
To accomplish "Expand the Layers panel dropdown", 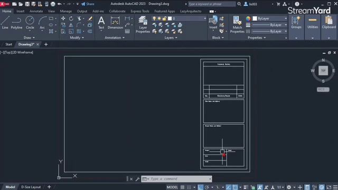I will click(x=171, y=37).
